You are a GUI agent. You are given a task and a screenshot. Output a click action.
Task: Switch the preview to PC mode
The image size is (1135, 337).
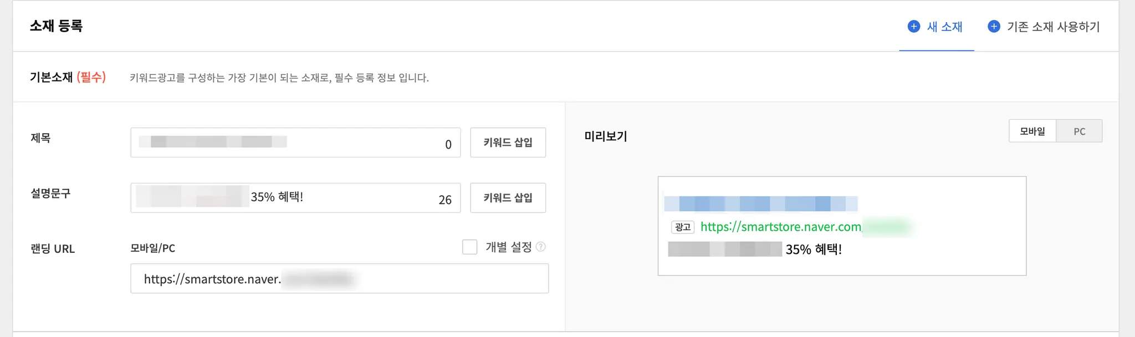pyautogui.click(x=1079, y=131)
